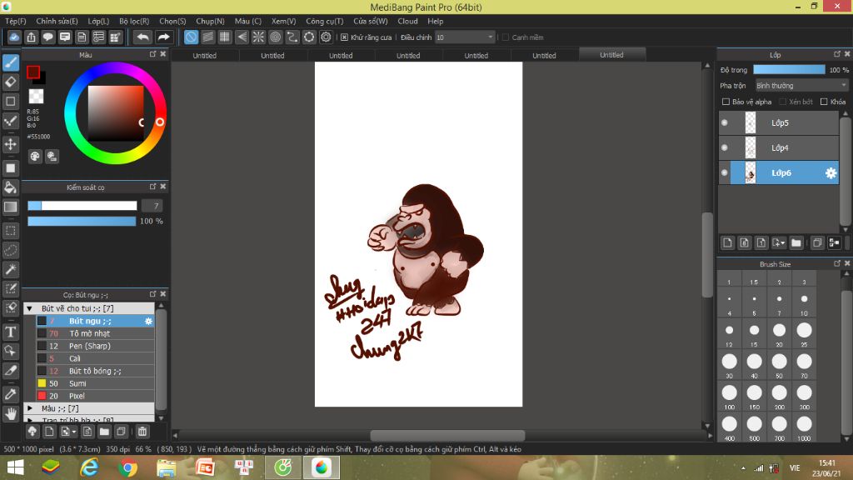
Task: Enable parallel lines snap guide
Action: coord(207,37)
